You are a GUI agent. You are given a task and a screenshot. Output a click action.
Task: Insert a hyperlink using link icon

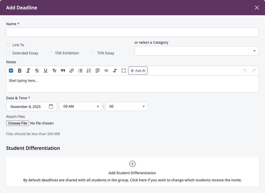pos(72,71)
